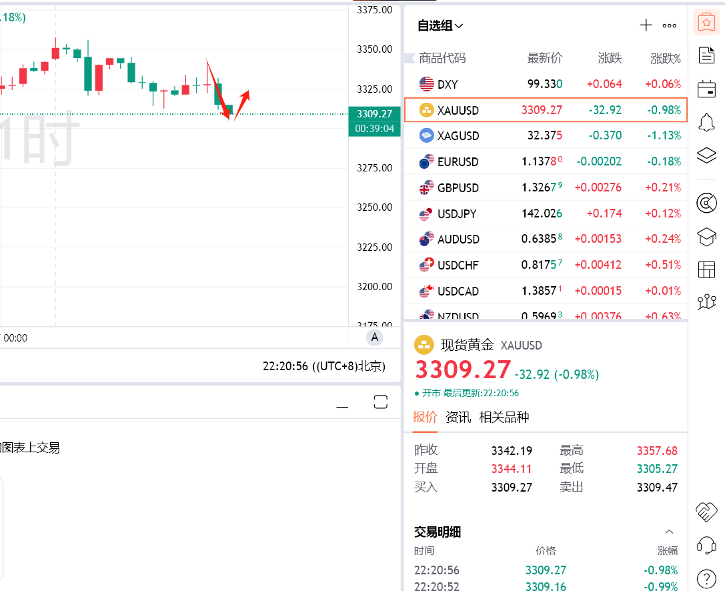
Task: Expand the lower panel to fullscreen
Action: pos(380,402)
